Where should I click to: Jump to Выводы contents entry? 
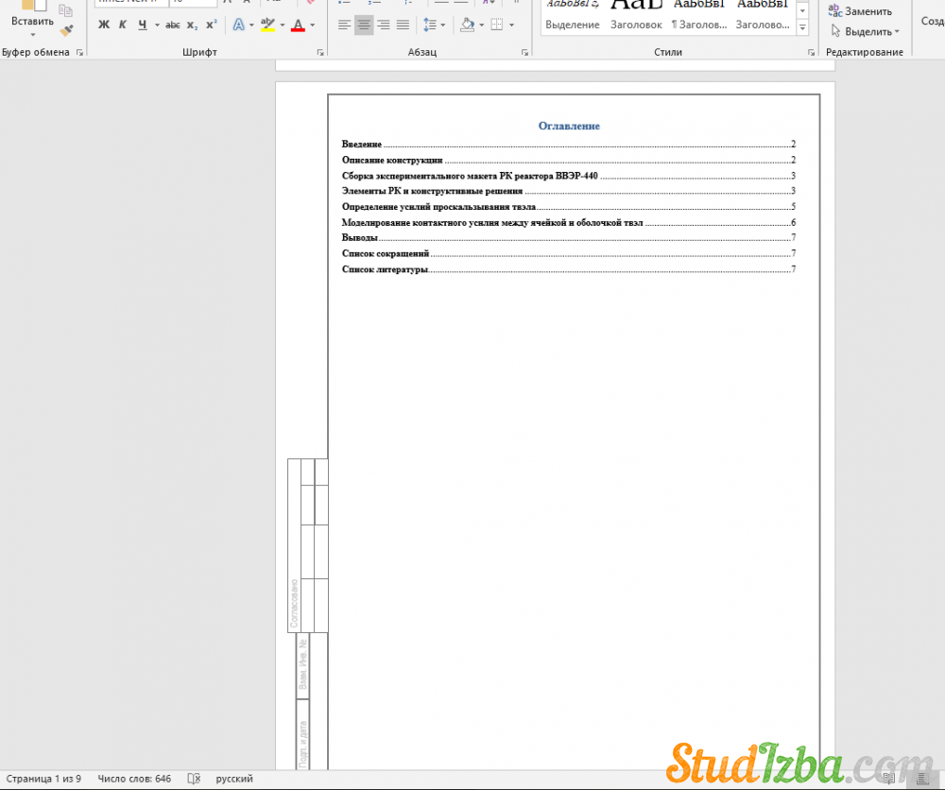pos(568,237)
